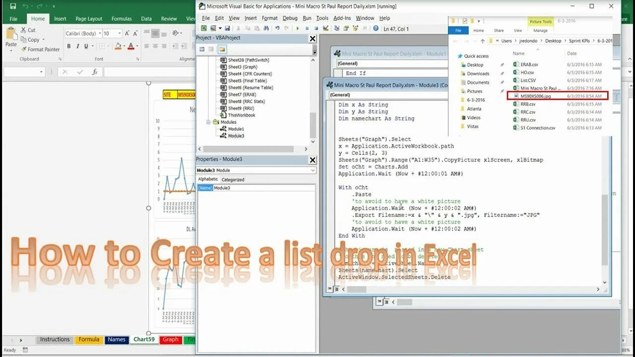Toggle Italic formatting in Excel ribbon
The image size is (635, 357).
(77, 46)
